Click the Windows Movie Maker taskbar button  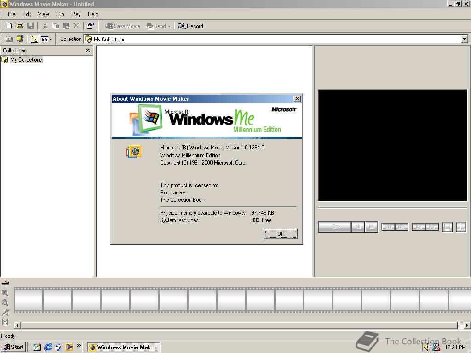click(123, 347)
